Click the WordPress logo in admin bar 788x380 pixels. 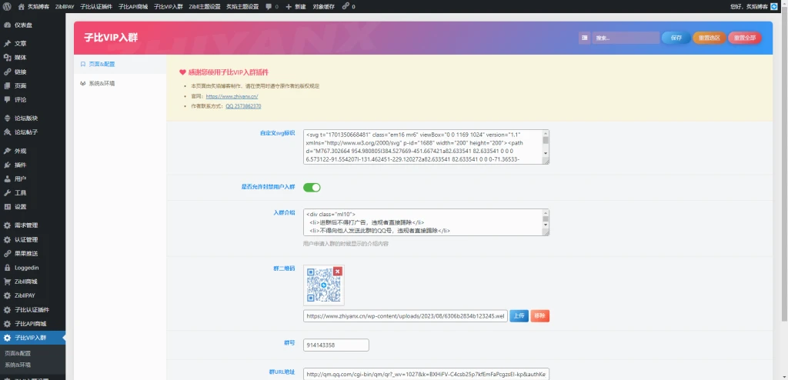(x=7, y=5)
